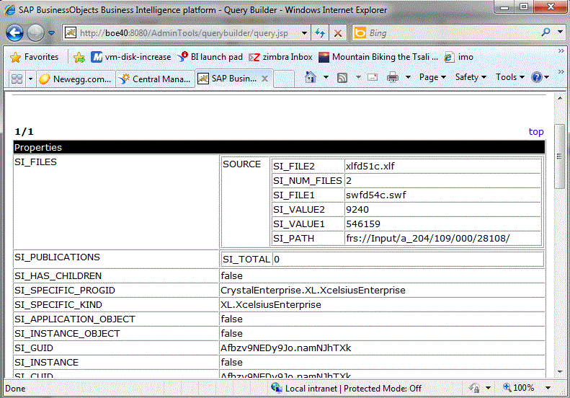Click the Stop loading icon
The width and height of the screenshot is (570, 398).
(337, 33)
